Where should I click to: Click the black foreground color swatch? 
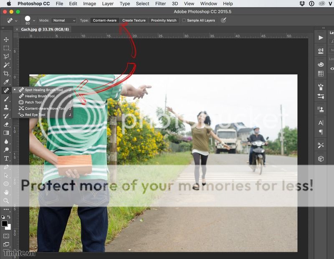coord(5,223)
